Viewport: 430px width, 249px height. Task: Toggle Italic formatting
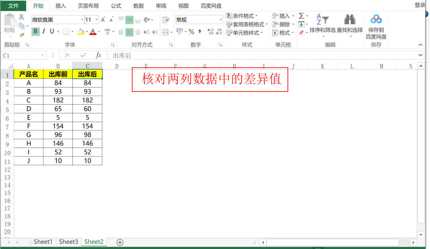pyautogui.click(x=44, y=31)
